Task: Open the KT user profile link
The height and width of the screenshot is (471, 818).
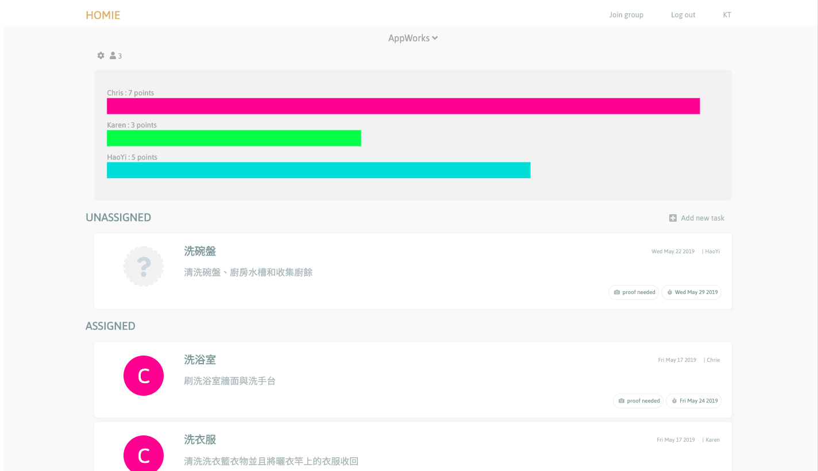Action: (727, 15)
